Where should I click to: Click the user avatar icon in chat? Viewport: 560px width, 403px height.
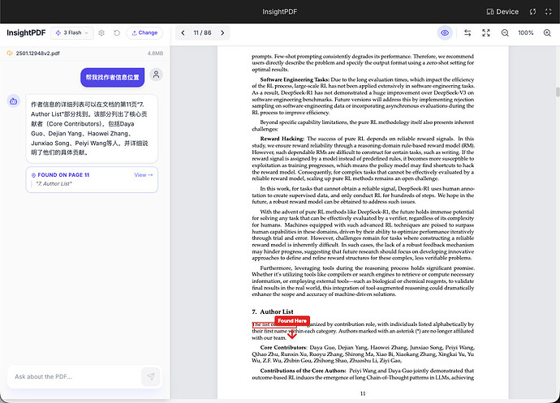pyautogui.click(x=156, y=75)
